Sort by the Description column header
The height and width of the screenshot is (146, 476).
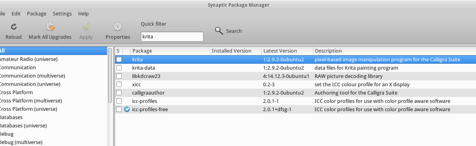[394, 51]
